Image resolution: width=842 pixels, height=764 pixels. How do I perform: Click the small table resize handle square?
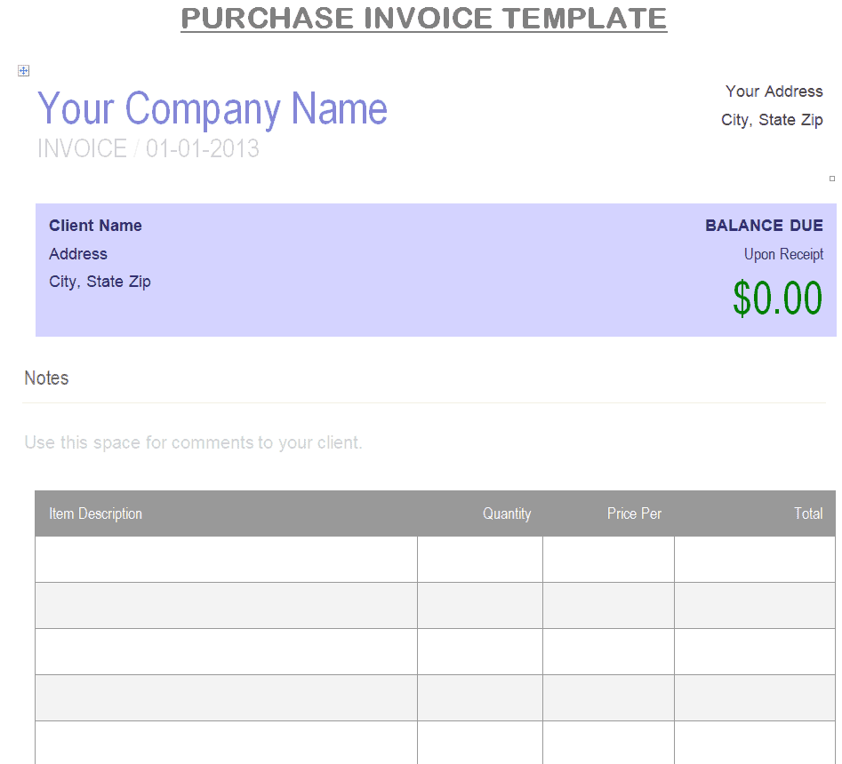[832, 179]
